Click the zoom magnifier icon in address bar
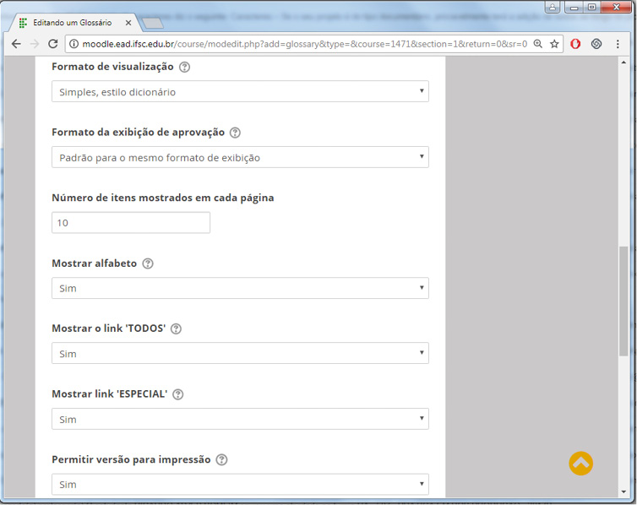 (x=537, y=44)
